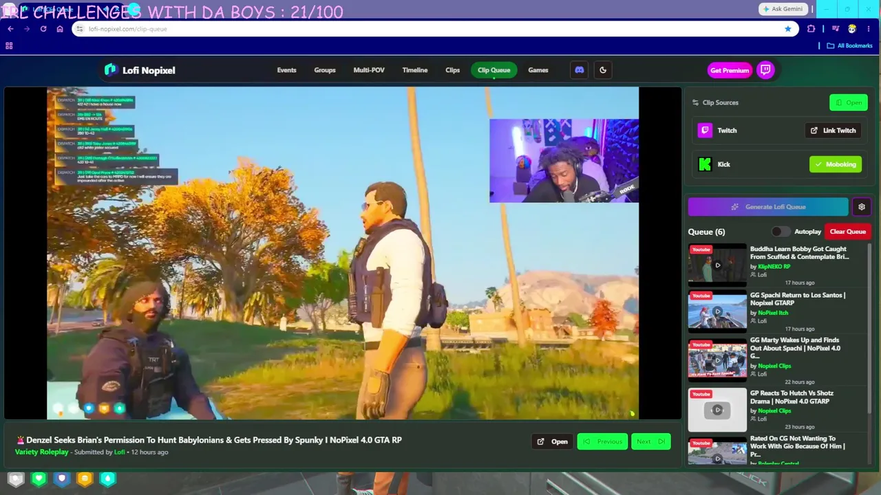This screenshot has height=495, width=881.
Task: Click the pink Twitch chat icon beside Get Premium
Action: point(765,70)
